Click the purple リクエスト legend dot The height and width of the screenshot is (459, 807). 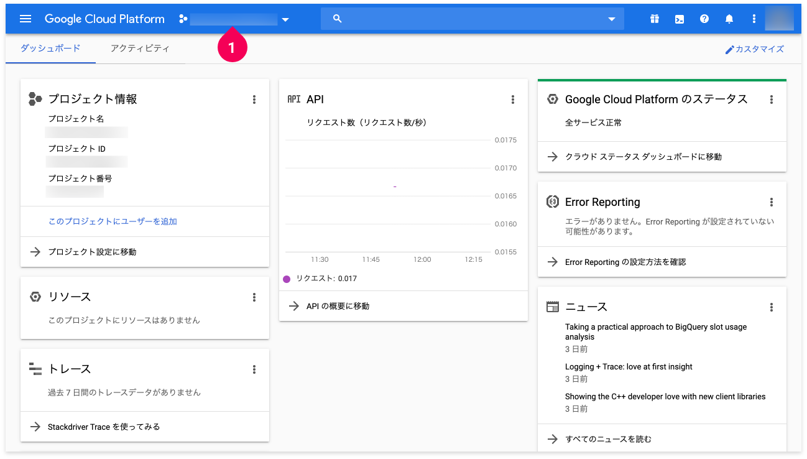tap(287, 279)
